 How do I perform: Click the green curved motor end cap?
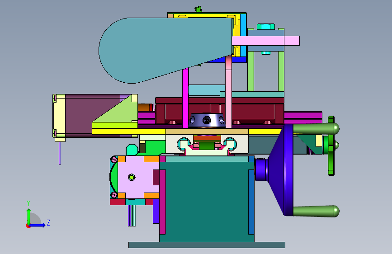(x=114, y=177)
